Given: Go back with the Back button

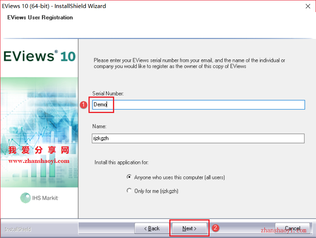Looking at the screenshot, I should [x=152, y=228].
